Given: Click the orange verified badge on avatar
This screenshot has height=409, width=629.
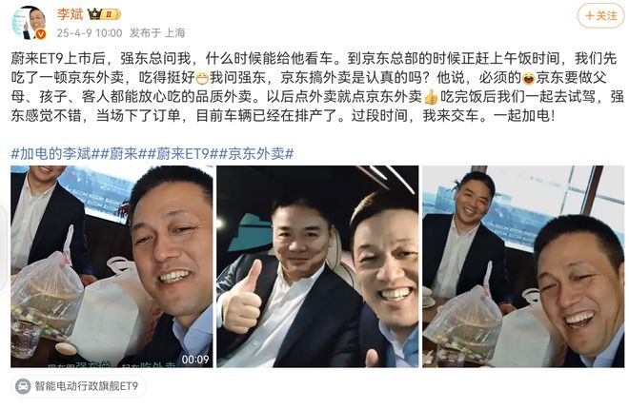Looking at the screenshot, I should pyautogui.click(x=41, y=34).
